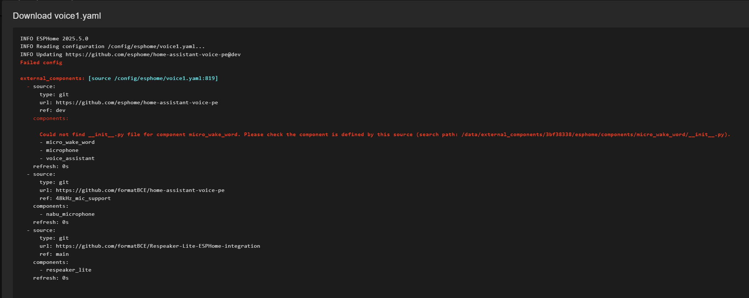
Task: Click the '- microphone' list entry
Action: pos(59,150)
